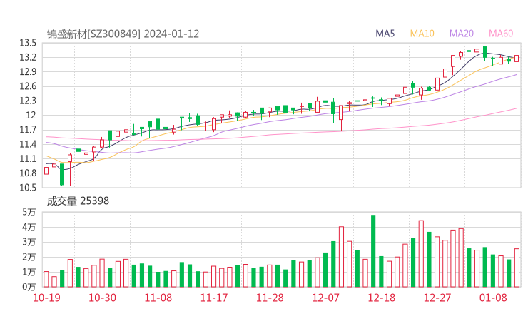Select the last red volume bar on the right

tap(517, 268)
